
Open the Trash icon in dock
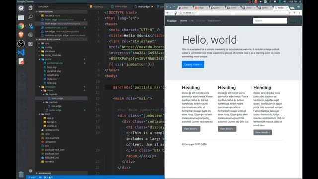(21, 174)
